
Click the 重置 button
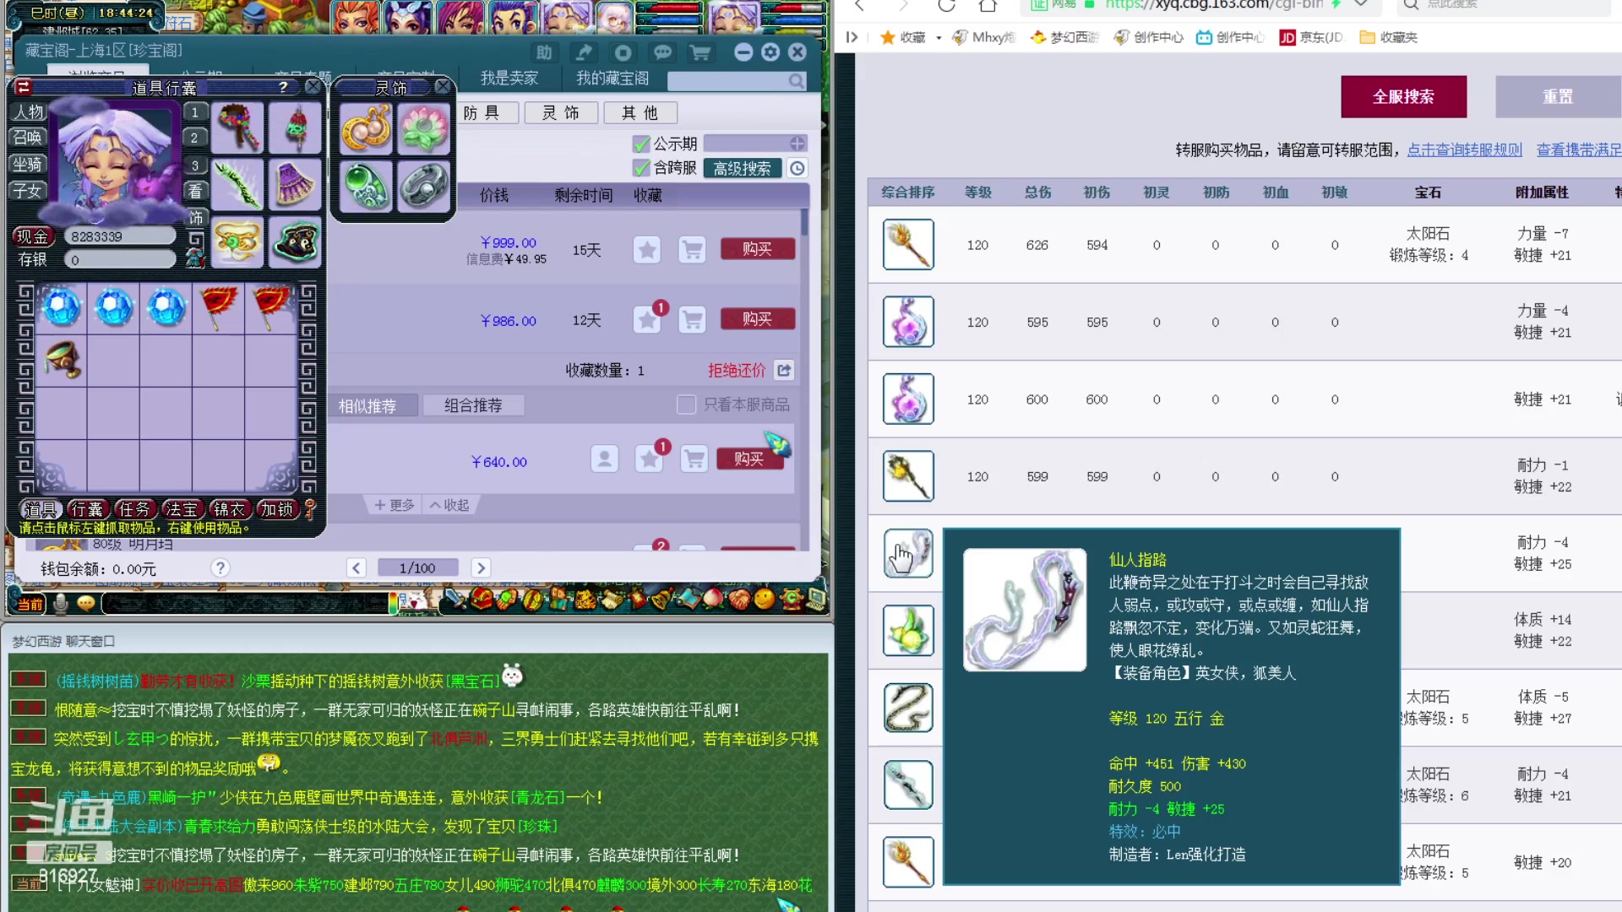pyautogui.click(x=1558, y=96)
